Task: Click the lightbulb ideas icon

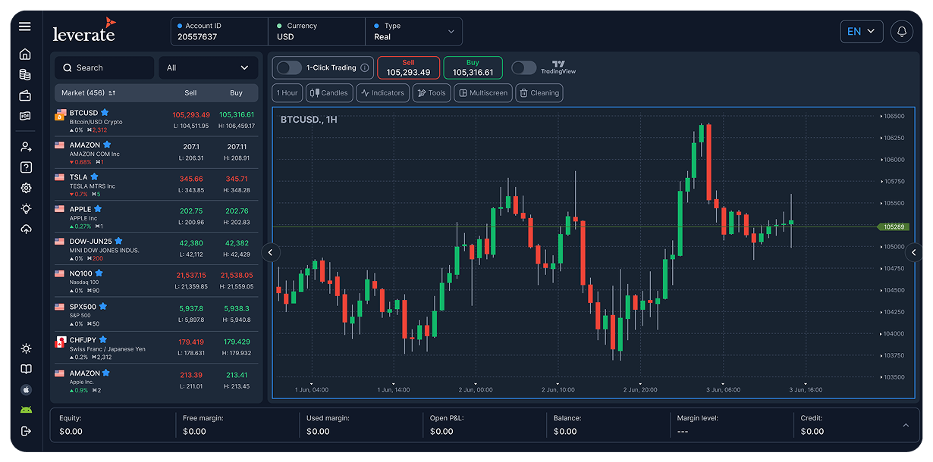Action: 26,208
